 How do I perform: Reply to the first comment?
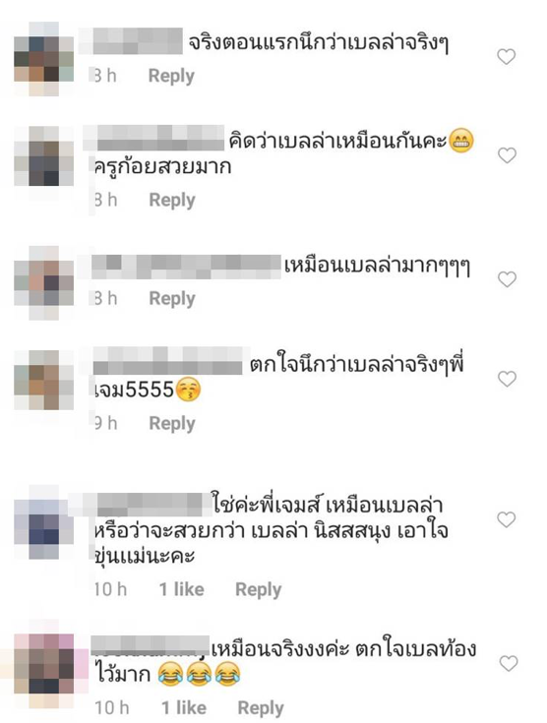(171, 76)
